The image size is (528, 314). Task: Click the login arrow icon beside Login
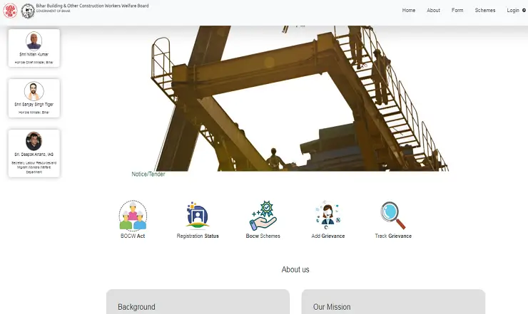pyautogui.click(x=524, y=11)
